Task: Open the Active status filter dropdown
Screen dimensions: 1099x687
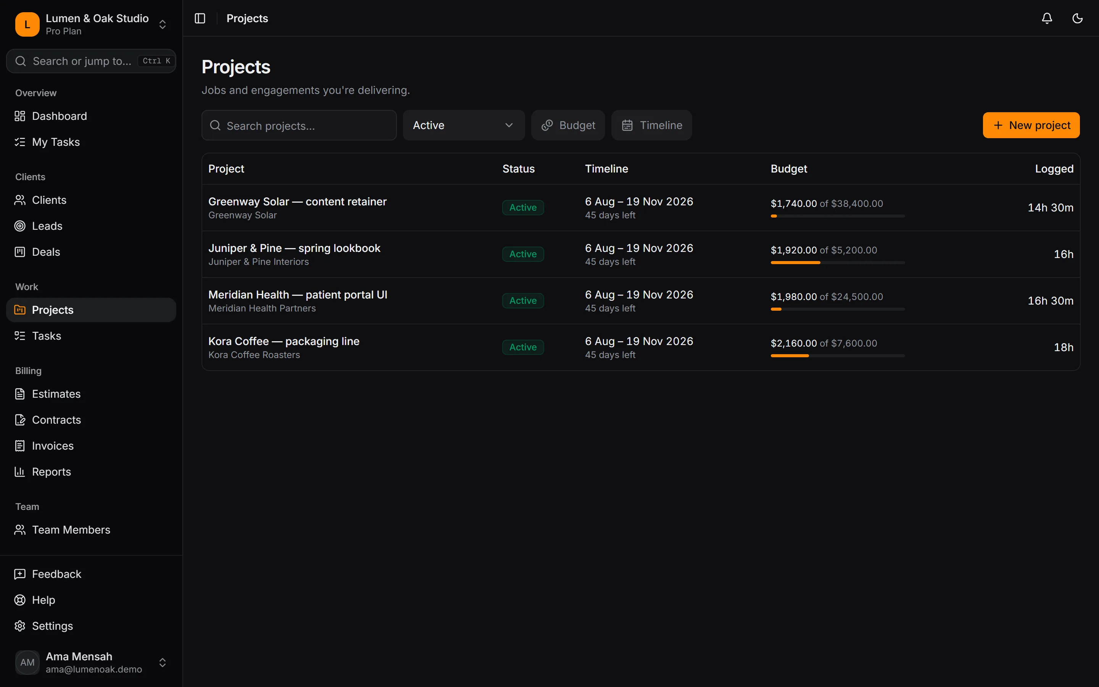Action: 464,126
